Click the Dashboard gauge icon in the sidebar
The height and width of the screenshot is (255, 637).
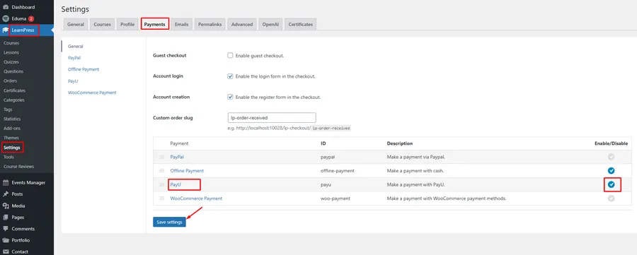pyautogui.click(x=6, y=7)
